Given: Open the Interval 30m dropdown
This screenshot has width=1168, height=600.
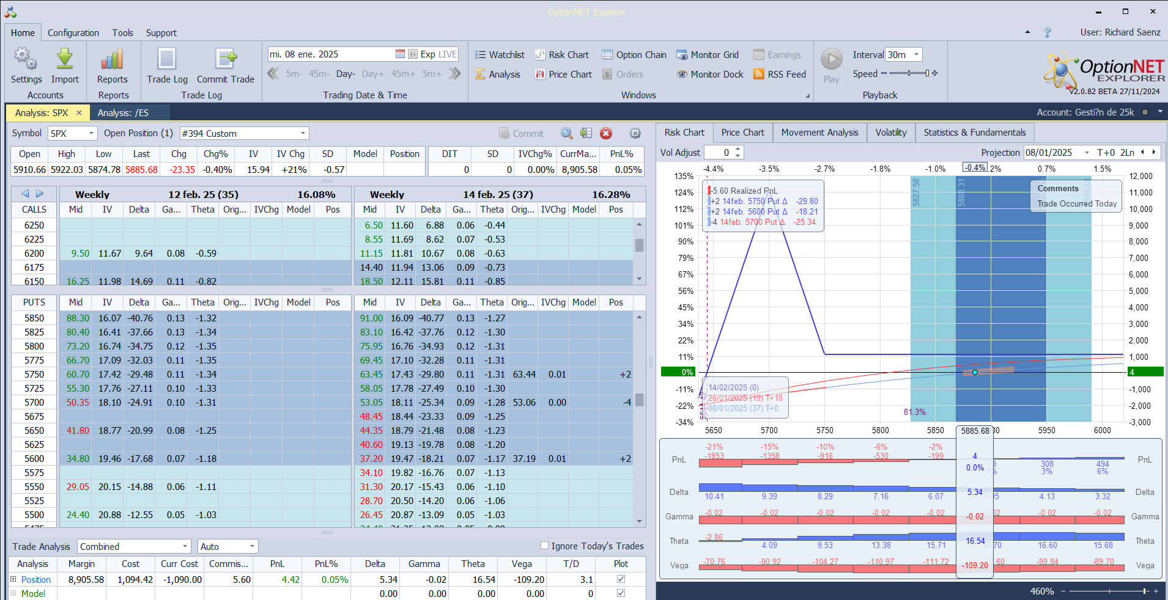Looking at the screenshot, I should click(x=916, y=55).
